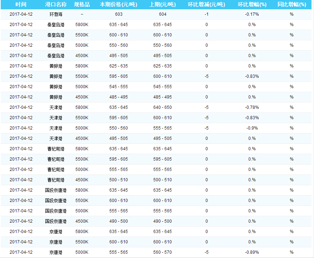Sort by the 港口名称 column header
Screen dimensions: 314x258
click(x=56, y=5)
